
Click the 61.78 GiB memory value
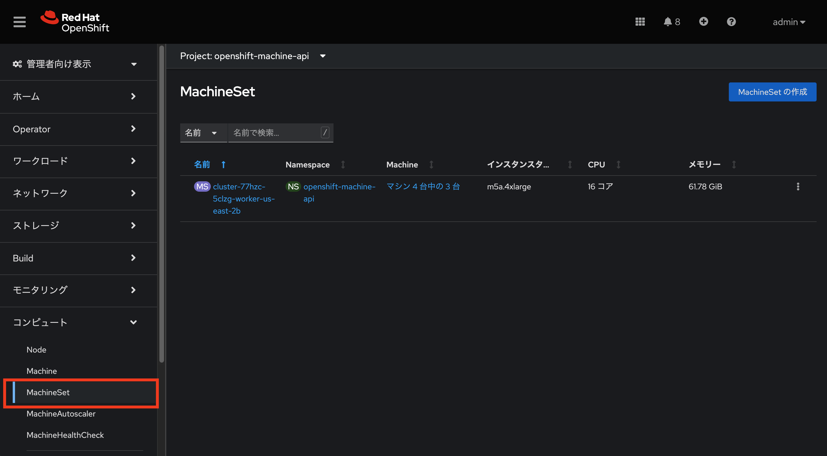(705, 186)
